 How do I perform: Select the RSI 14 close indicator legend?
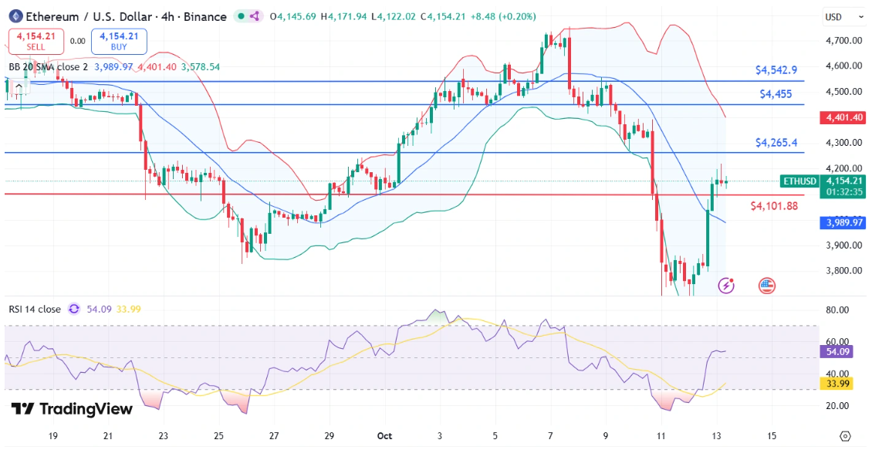pos(35,309)
